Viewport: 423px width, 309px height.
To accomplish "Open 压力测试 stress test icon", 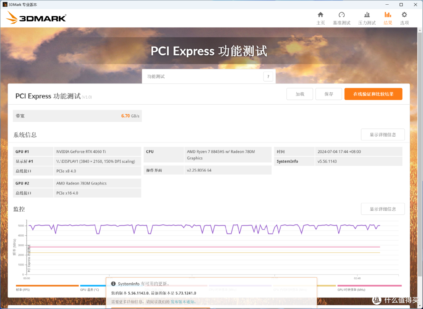I will tap(367, 18).
